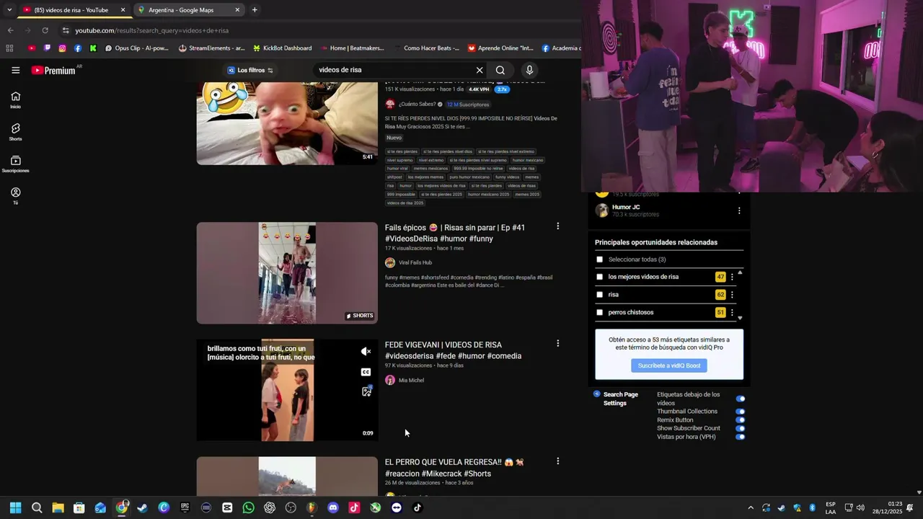Open options for 'risa' keyword

732,295
